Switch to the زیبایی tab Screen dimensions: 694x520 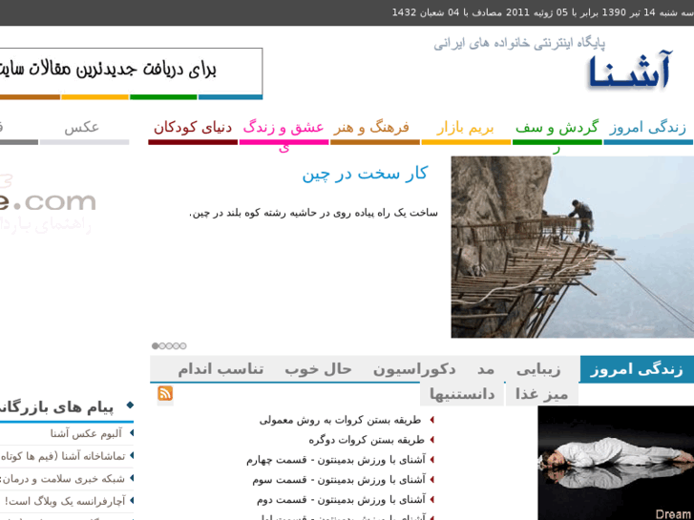[x=538, y=369]
